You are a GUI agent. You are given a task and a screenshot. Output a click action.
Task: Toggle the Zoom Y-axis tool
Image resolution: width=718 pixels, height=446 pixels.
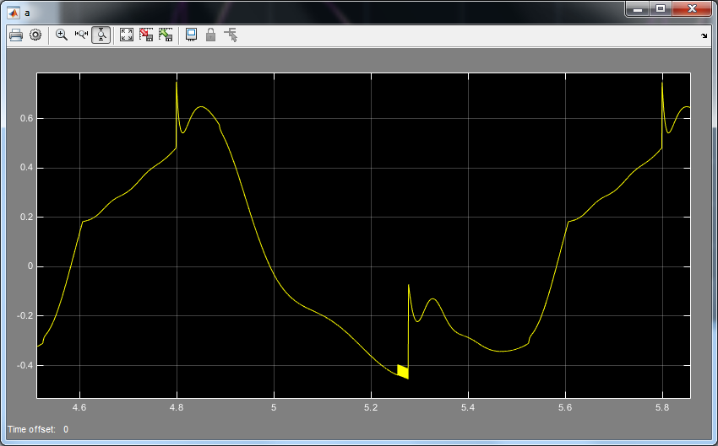click(101, 35)
